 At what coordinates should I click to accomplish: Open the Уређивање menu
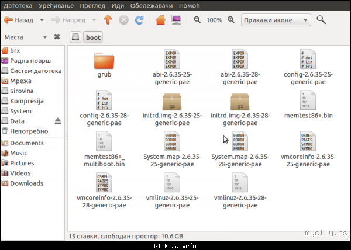point(56,6)
